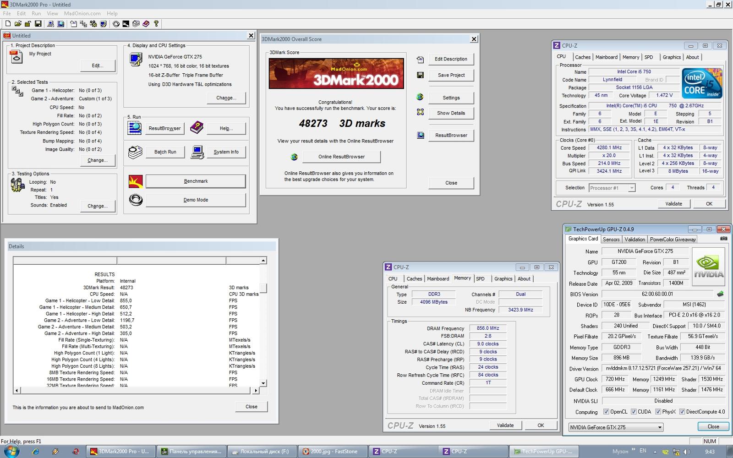The width and height of the screenshot is (733, 458).
Task: Open the MadOnion.com menu
Action: click(82, 13)
